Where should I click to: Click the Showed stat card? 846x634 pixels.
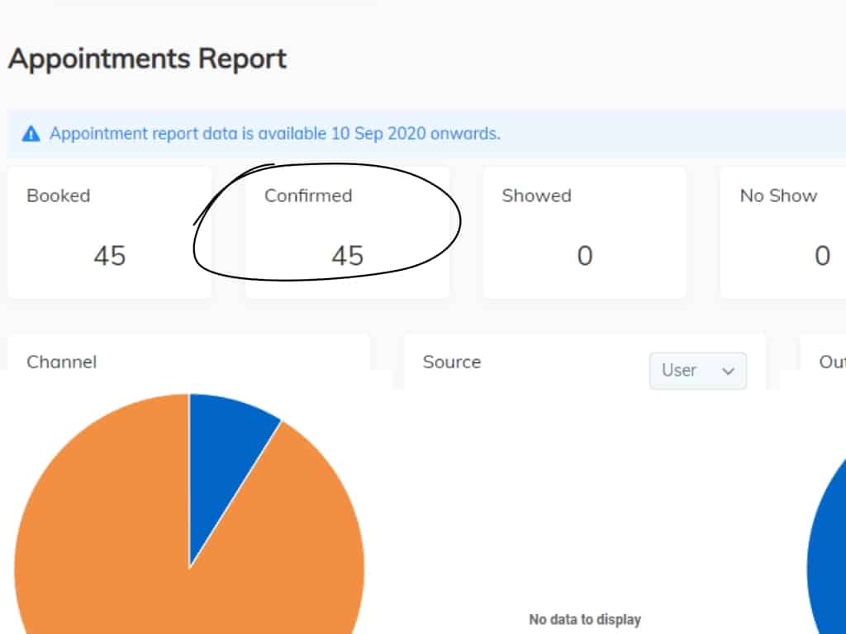[584, 232]
